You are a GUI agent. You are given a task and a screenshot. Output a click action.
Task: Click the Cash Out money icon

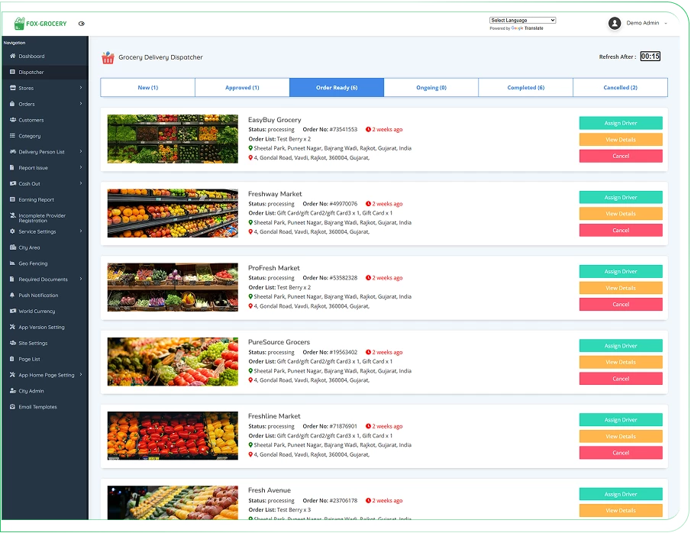pos(12,183)
